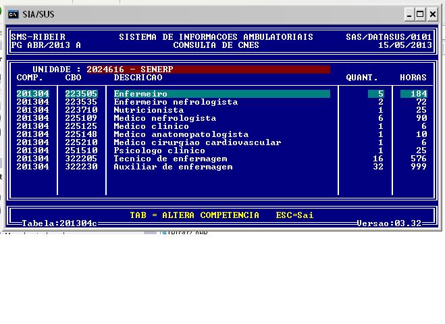Click the TAB = ALTERA COMPETENCIA hint

click(x=194, y=215)
